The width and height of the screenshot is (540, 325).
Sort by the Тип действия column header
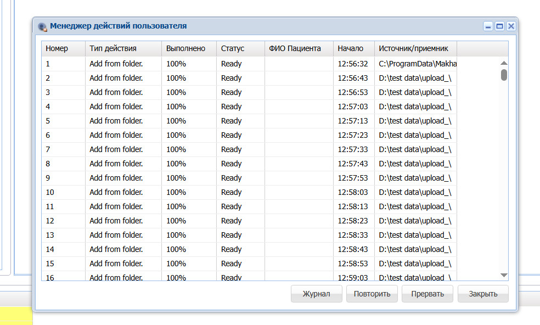point(123,49)
